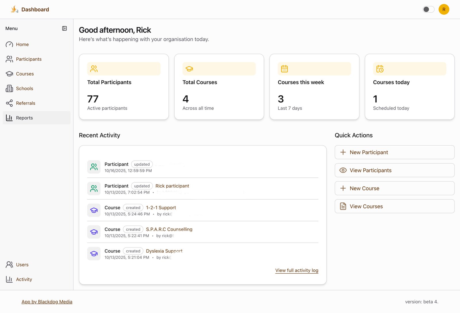Select the Total Participants stat card
Image resolution: width=460 pixels, height=313 pixels.
(124, 87)
